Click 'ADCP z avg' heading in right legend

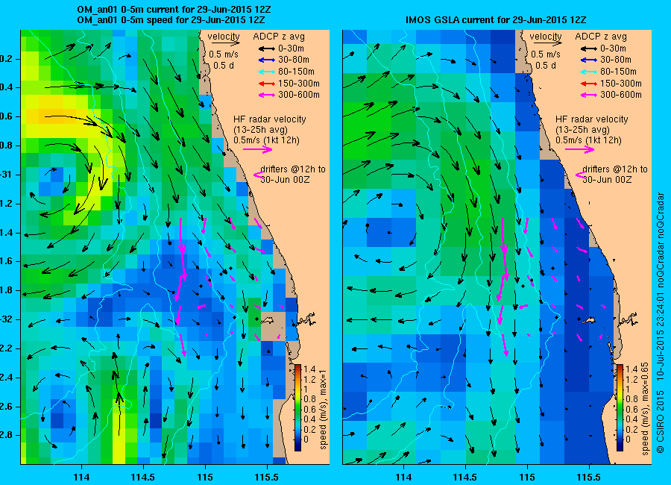(601, 37)
